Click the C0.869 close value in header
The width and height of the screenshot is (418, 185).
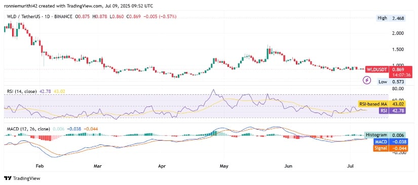click(134, 17)
